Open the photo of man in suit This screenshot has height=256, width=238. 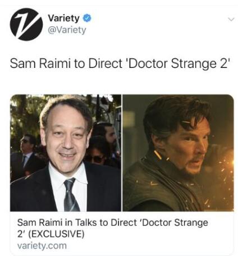click(x=66, y=153)
